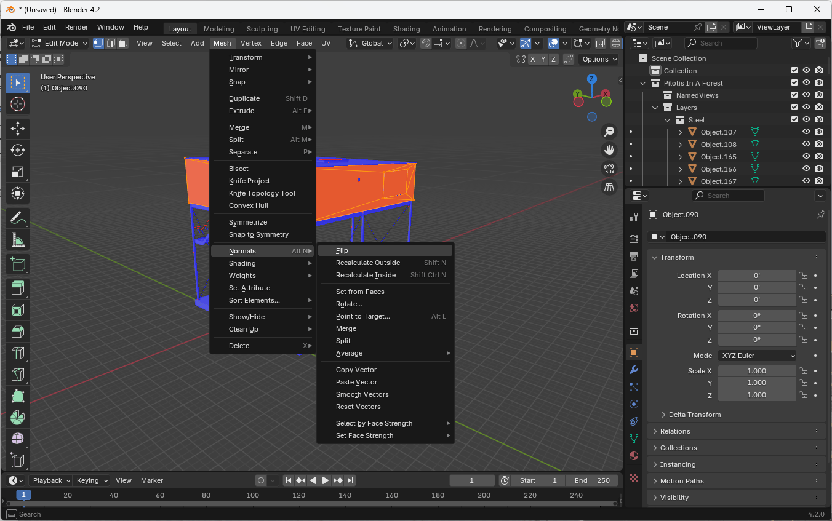Open the Playback dropdown
This screenshot has height=521, width=832.
51,480
